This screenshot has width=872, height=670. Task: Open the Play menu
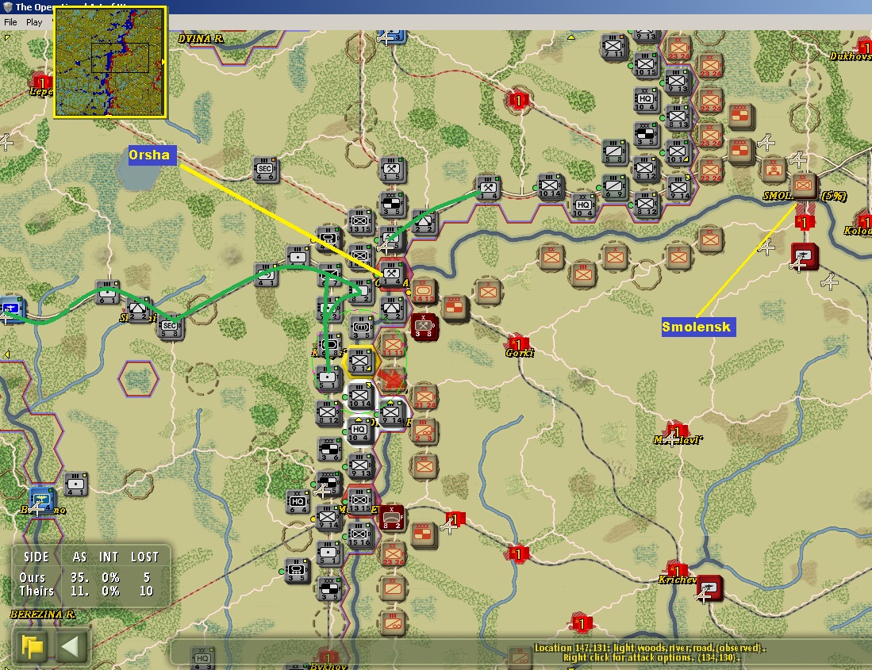(34, 22)
